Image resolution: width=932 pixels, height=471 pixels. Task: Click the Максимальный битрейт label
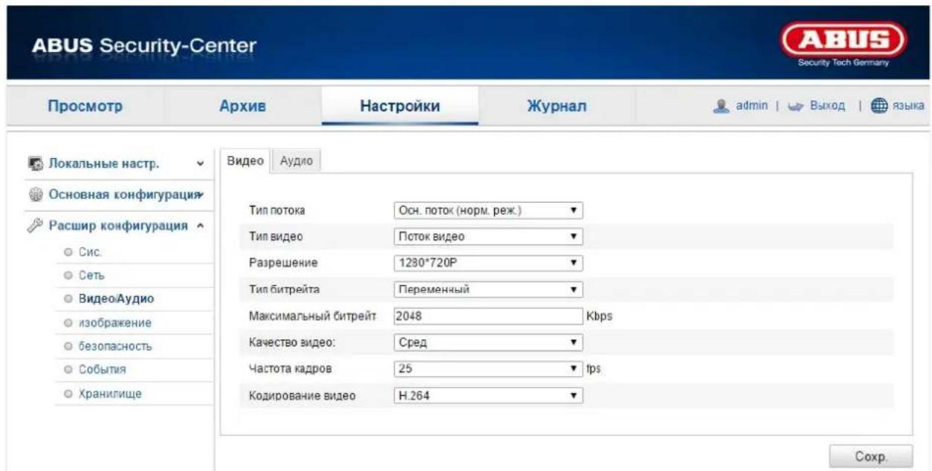(314, 316)
